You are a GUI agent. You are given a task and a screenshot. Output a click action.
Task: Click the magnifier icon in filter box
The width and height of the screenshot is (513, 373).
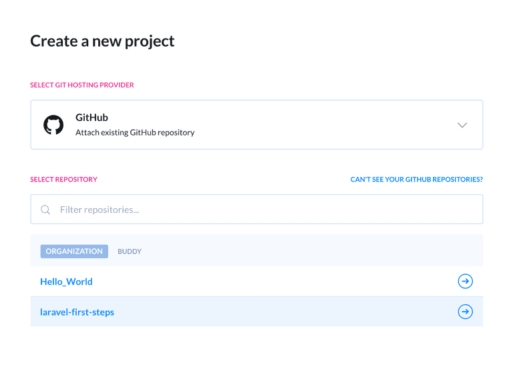pos(45,210)
